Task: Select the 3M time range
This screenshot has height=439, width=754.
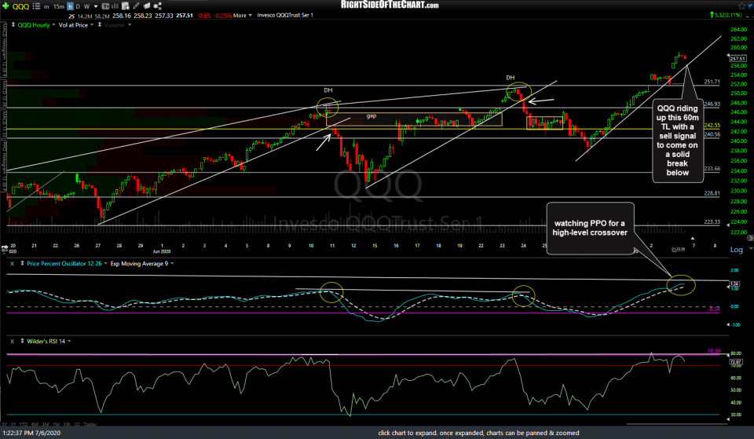Action: tap(46, 424)
